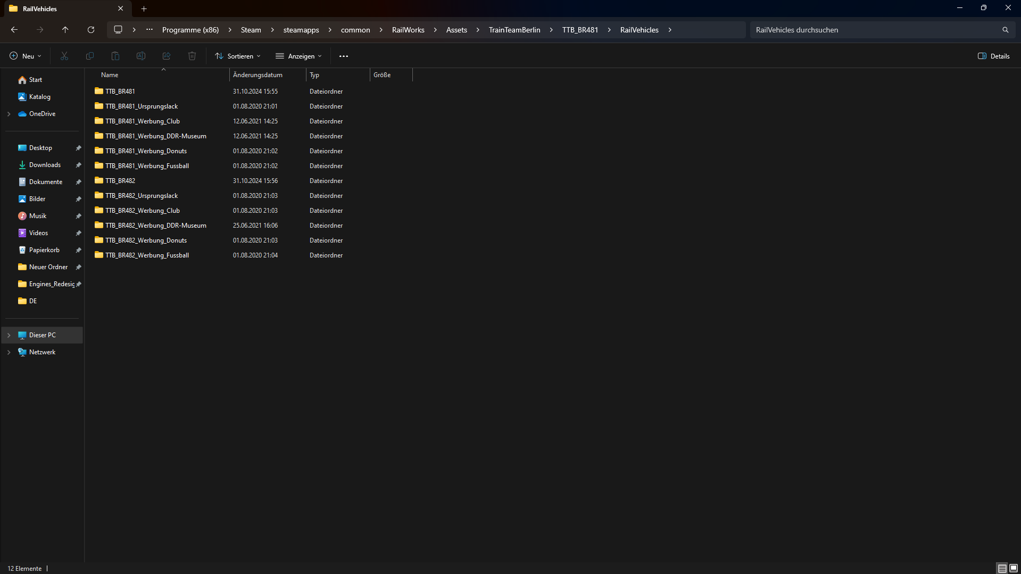Expand the chevron after Steam in the path
1021x574 pixels.
pyautogui.click(x=272, y=30)
